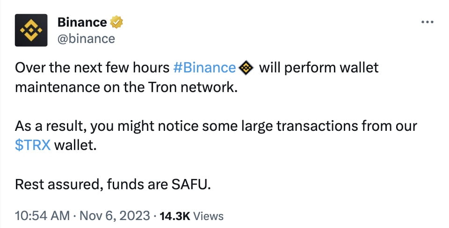
Task: Open the three-dot more options menu
Action: point(427,22)
